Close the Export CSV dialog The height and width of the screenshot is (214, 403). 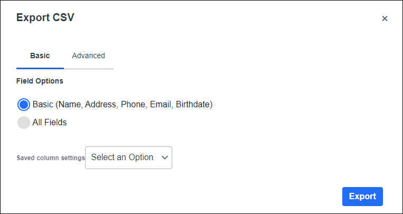click(x=385, y=18)
